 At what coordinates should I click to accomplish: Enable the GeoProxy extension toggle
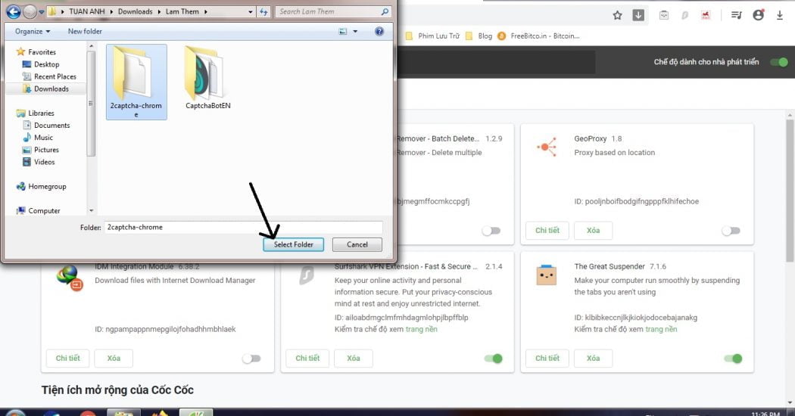(731, 231)
